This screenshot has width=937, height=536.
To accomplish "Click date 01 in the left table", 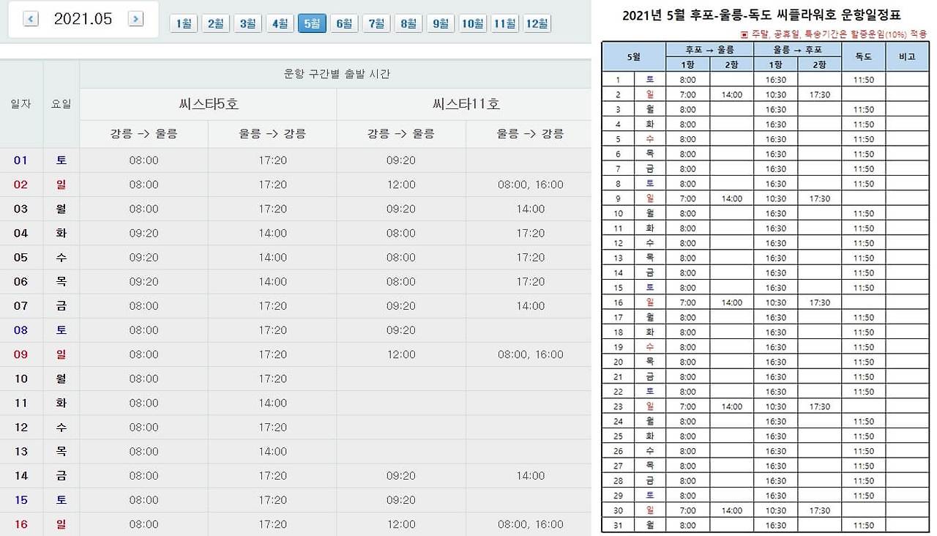I will (x=20, y=160).
